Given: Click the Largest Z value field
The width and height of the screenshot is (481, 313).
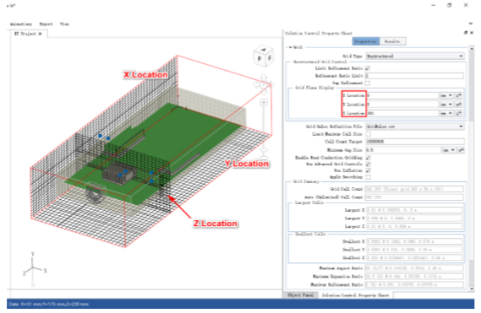Looking at the screenshot, I should (x=414, y=226).
